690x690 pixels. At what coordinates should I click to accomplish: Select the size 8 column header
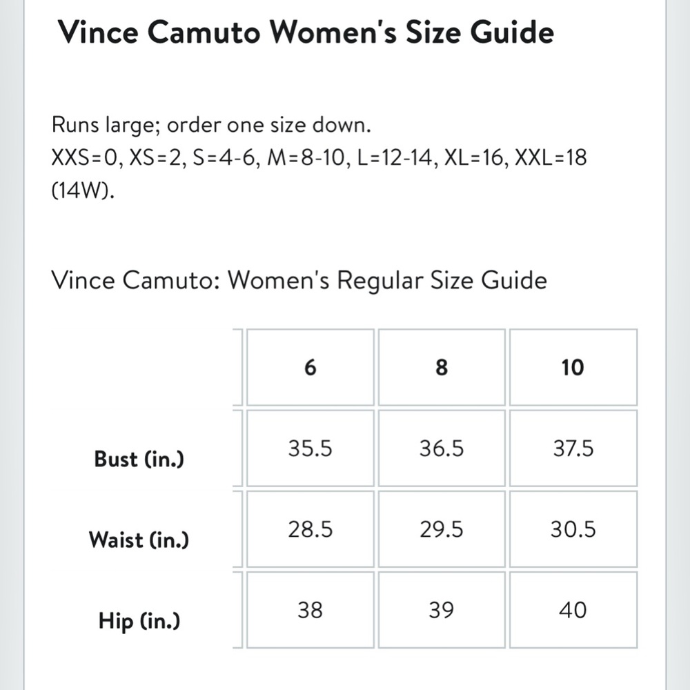(x=442, y=368)
